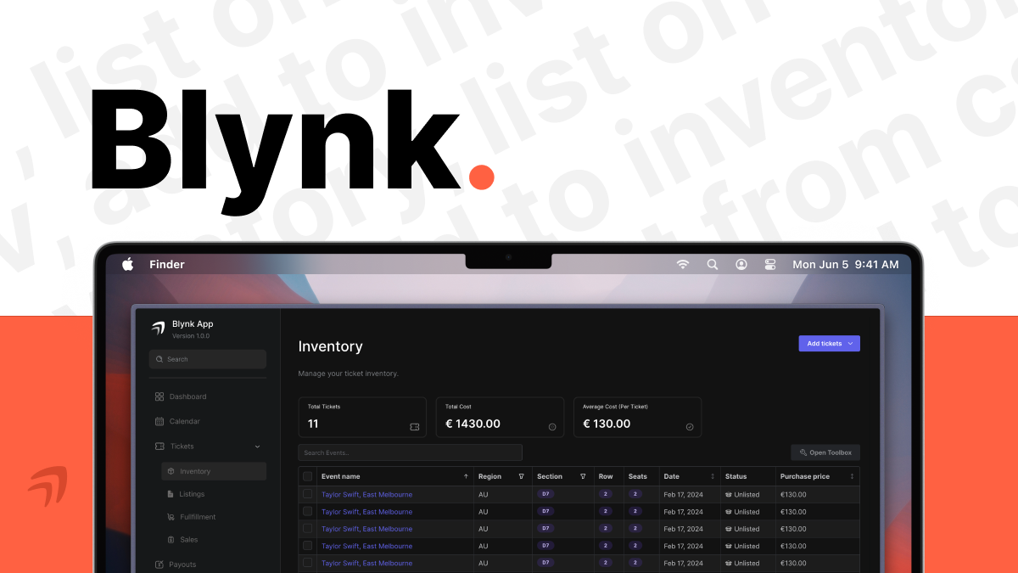This screenshot has height=573, width=1018.
Task: Click the user account icon in menu bar
Action: pyautogui.click(x=741, y=264)
